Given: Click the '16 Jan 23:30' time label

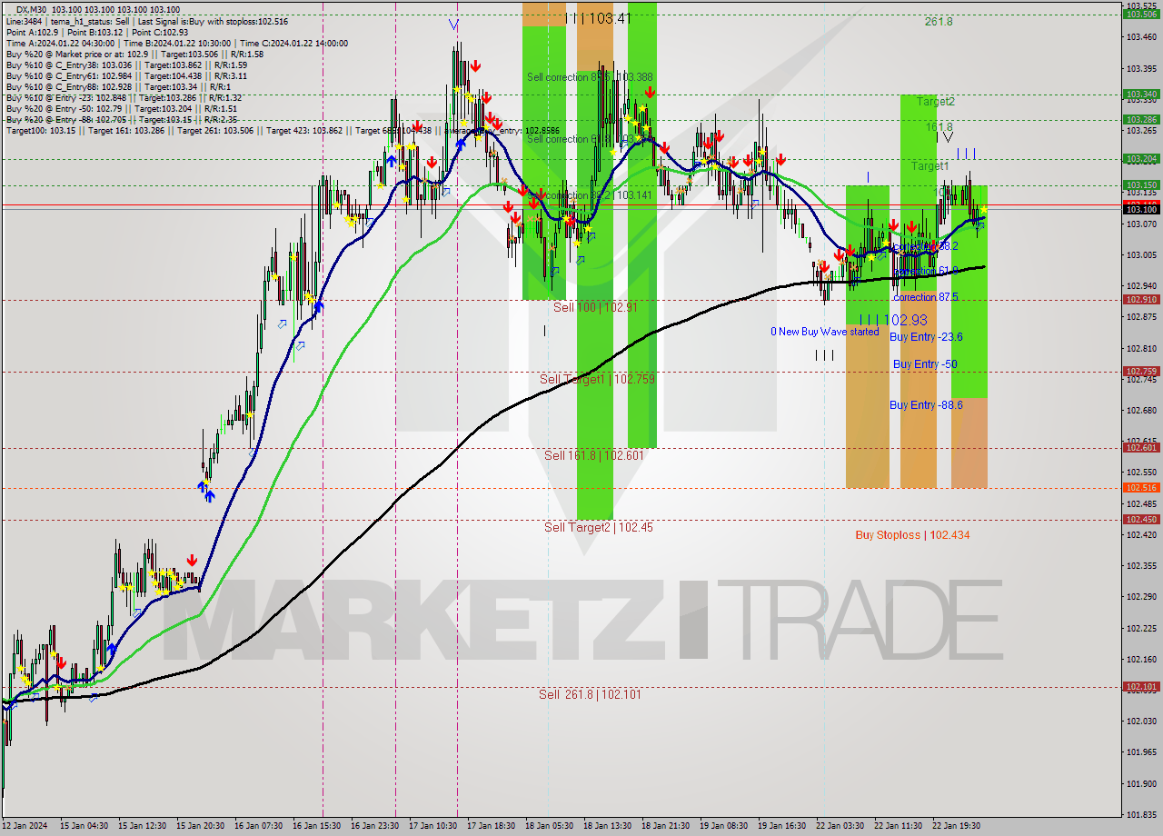Looking at the screenshot, I should (x=374, y=826).
